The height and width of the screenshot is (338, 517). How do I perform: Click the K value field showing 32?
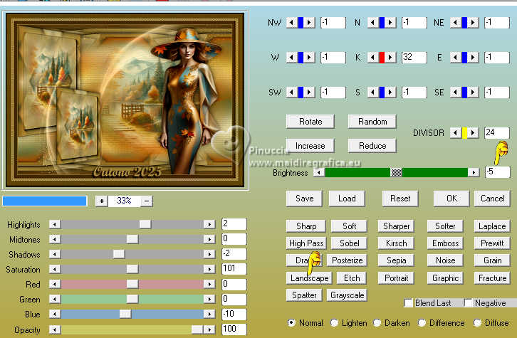(x=414, y=58)
